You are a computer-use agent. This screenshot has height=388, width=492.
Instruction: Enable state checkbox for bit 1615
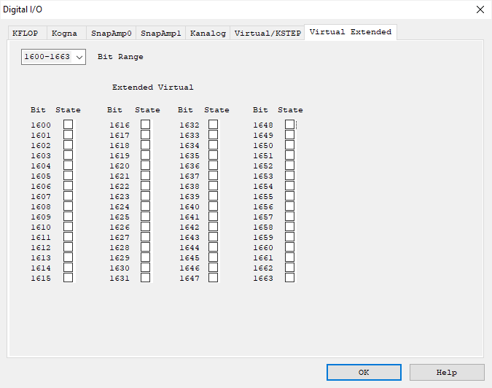coord(69,278)
